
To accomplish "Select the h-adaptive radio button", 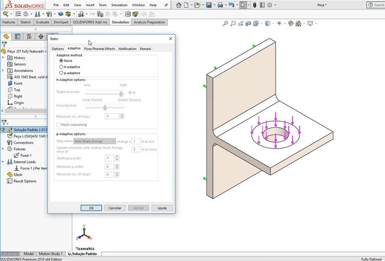I will 61,67.
